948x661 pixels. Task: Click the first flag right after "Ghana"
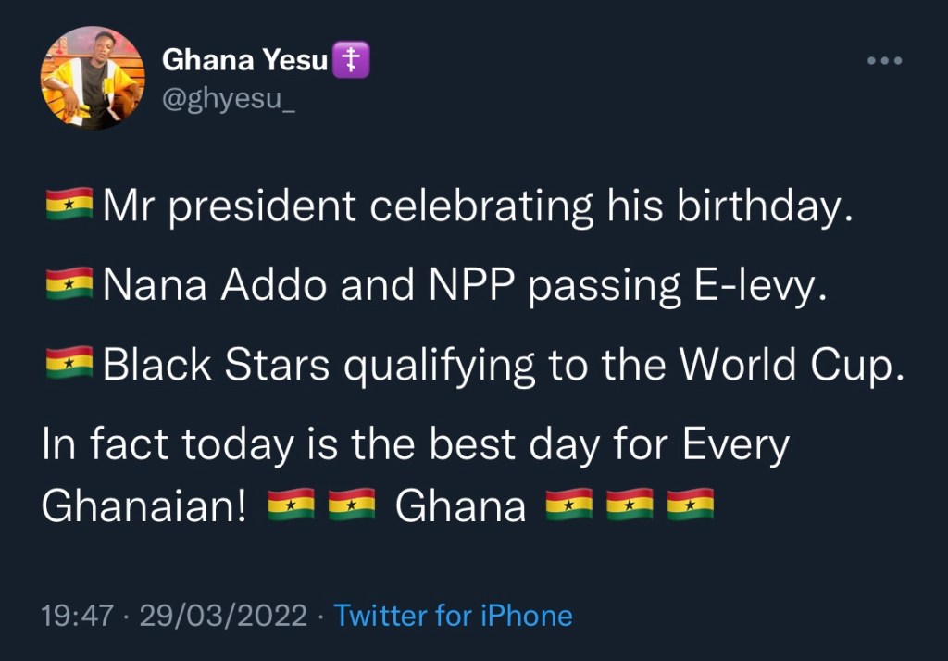pyautogui.click(x=568, y=506)
